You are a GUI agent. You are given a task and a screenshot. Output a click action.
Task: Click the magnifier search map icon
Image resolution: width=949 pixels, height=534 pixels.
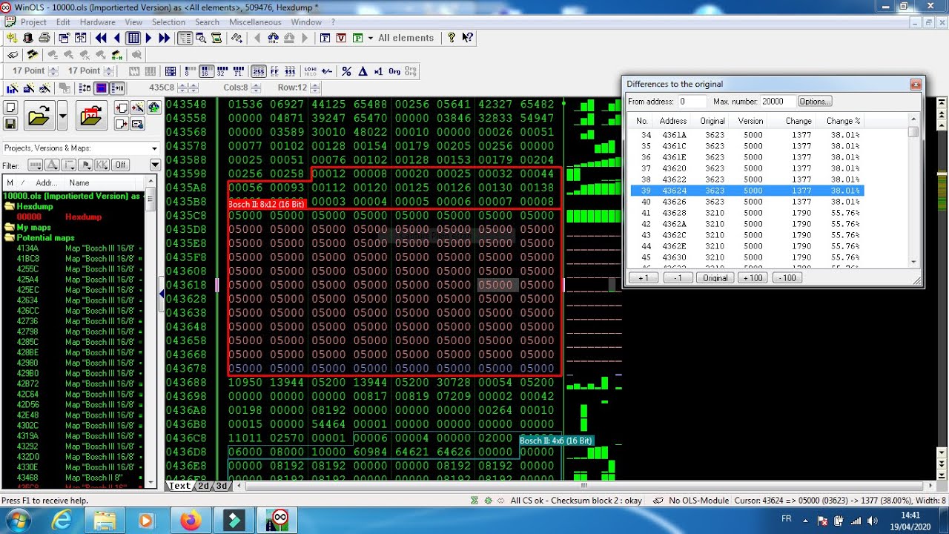[201, 38]
